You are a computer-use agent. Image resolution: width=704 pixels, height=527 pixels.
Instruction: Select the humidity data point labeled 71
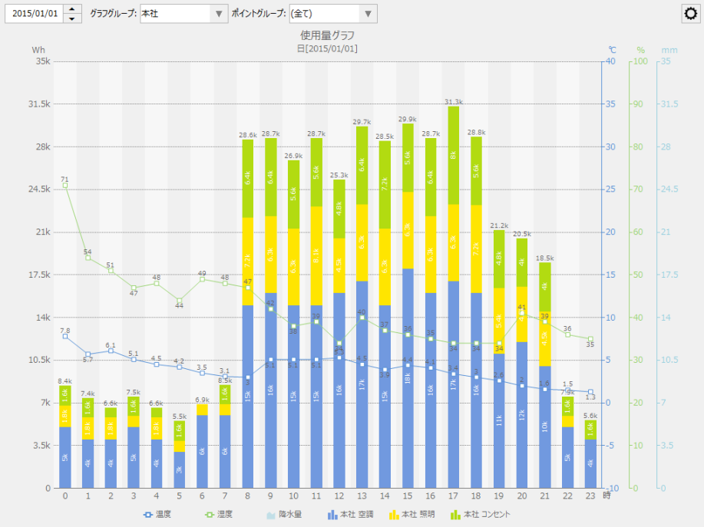pos(65,186)
